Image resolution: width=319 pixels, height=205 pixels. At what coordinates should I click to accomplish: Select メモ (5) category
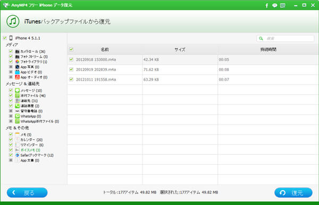click(x=26, y=135)
